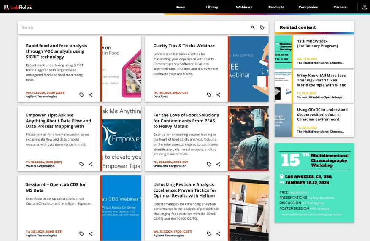The image size is (370, 241).
Task: Share the For the Love of Food webinar
Action: pyautogui.click(x=218, y=164)
